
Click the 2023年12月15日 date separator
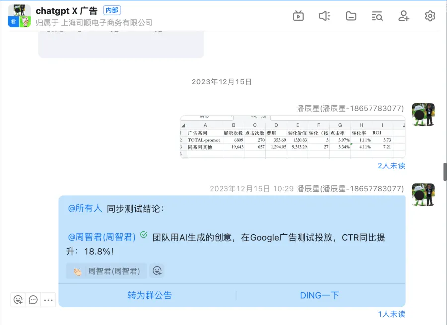[222, 82]
